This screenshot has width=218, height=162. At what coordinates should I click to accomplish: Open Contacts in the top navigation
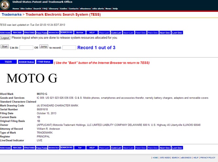click(73, 8)
